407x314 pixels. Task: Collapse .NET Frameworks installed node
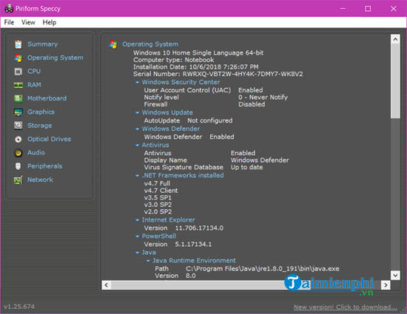pyautogui.click(x=138, y=176)
